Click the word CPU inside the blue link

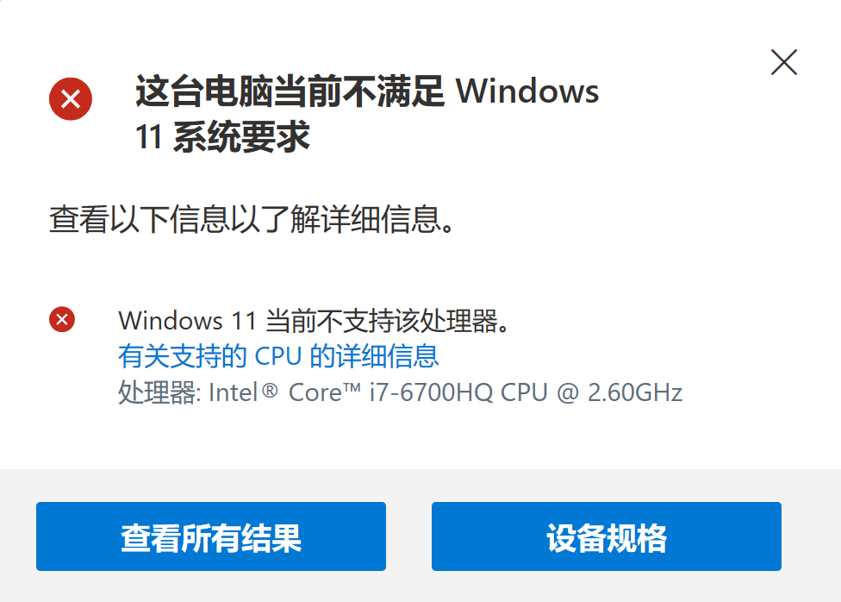pyautogui.click(x=277, y=356)
